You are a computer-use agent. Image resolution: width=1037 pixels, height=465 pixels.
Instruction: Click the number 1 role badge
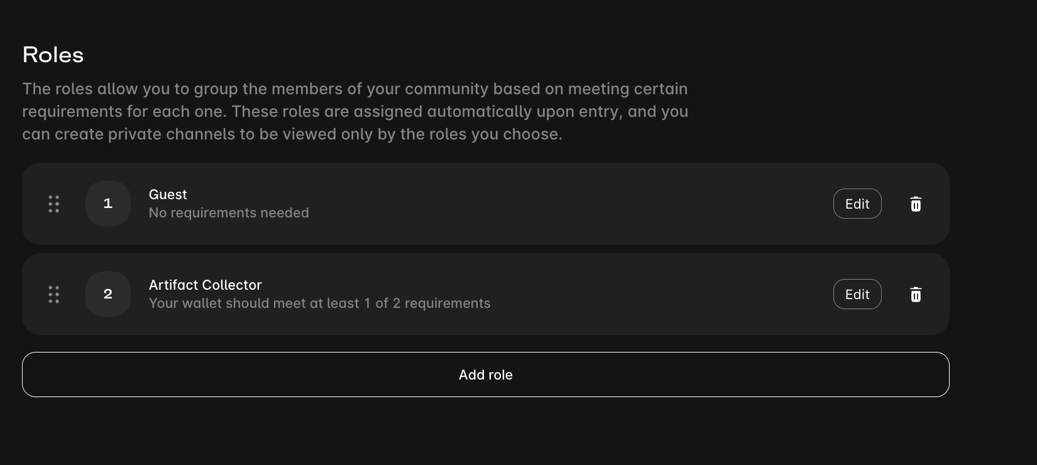click(108, 204)
